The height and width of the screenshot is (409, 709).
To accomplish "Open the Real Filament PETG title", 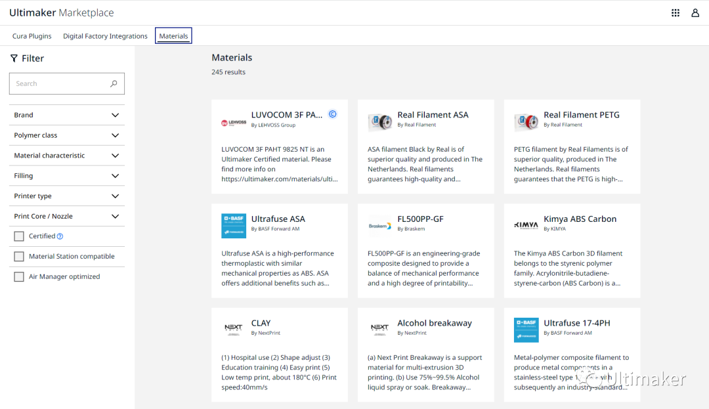I will [x=582, y=115].
